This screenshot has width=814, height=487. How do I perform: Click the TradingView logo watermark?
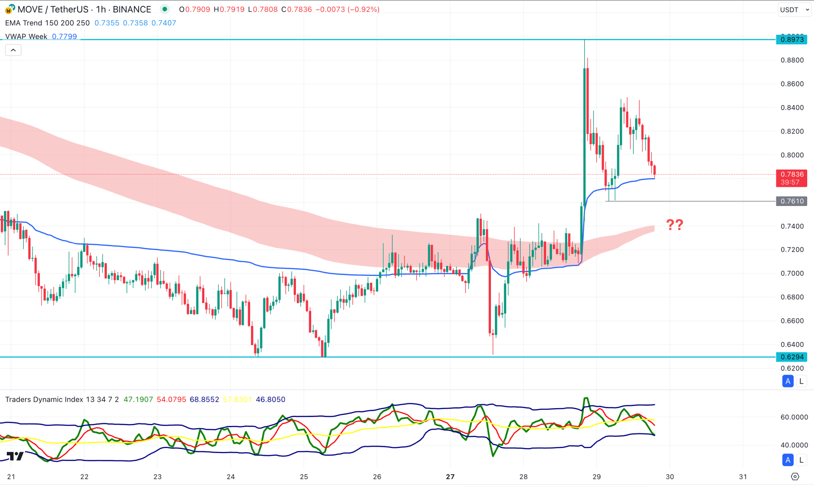[15, 456]
